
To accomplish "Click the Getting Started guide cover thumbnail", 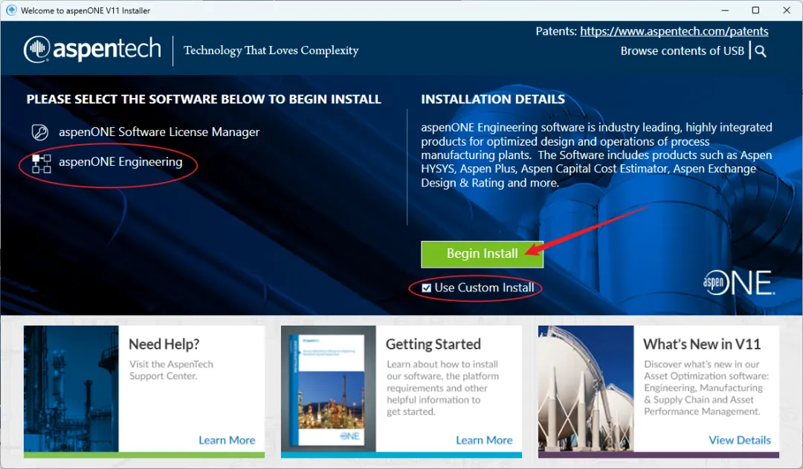I will [x=329, y=389].
